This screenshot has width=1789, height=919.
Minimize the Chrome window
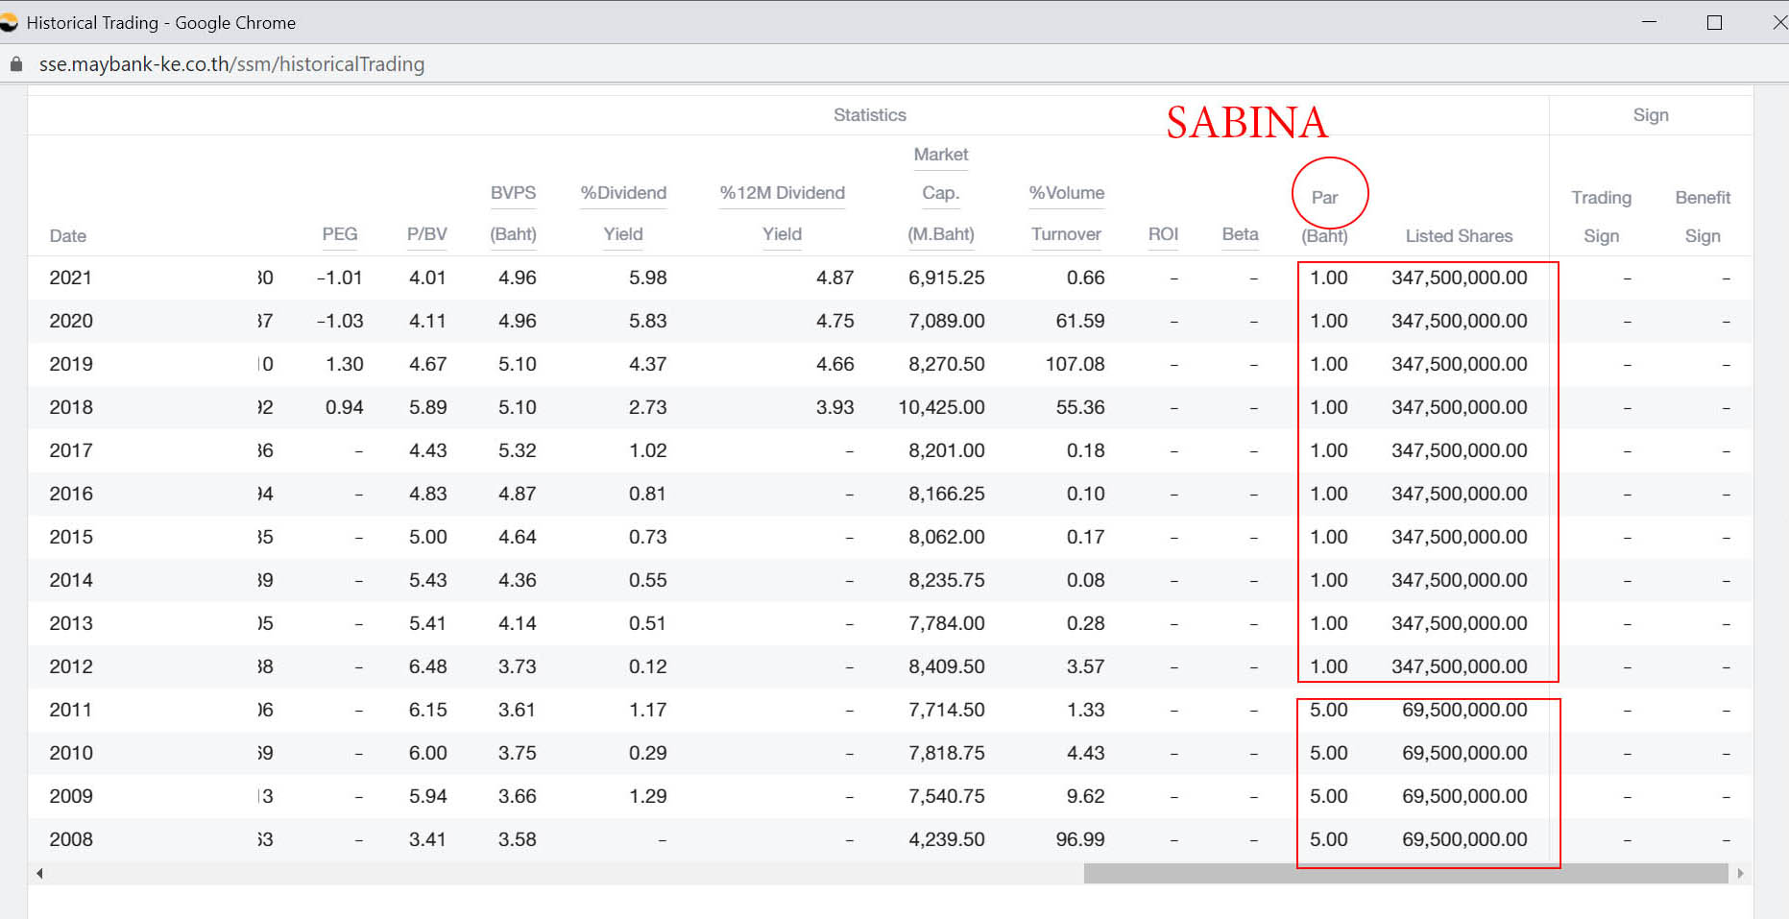click(1650, 22)
